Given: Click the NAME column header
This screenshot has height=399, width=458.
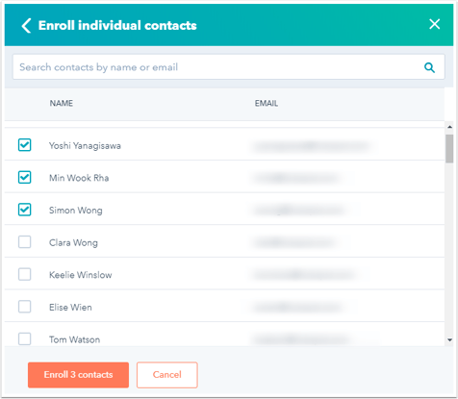Looking at the screenshot, I should pos(61,103).
